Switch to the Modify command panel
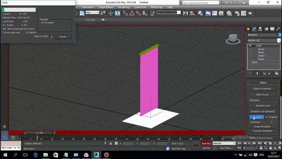This screenshot has height=159, width=282. coord(254,29)
